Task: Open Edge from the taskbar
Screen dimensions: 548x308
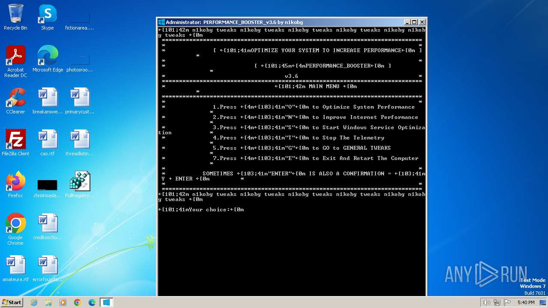Action: click(x=92, y=302)
